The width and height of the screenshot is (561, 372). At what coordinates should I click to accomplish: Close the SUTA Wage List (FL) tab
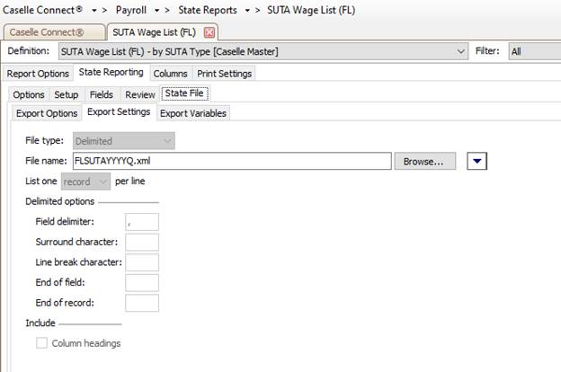[x=209, y=32]
